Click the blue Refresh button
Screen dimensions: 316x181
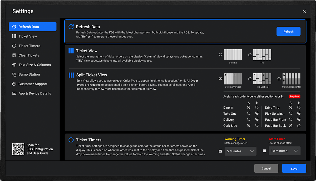pyautogui.click(x=288, y=31)
